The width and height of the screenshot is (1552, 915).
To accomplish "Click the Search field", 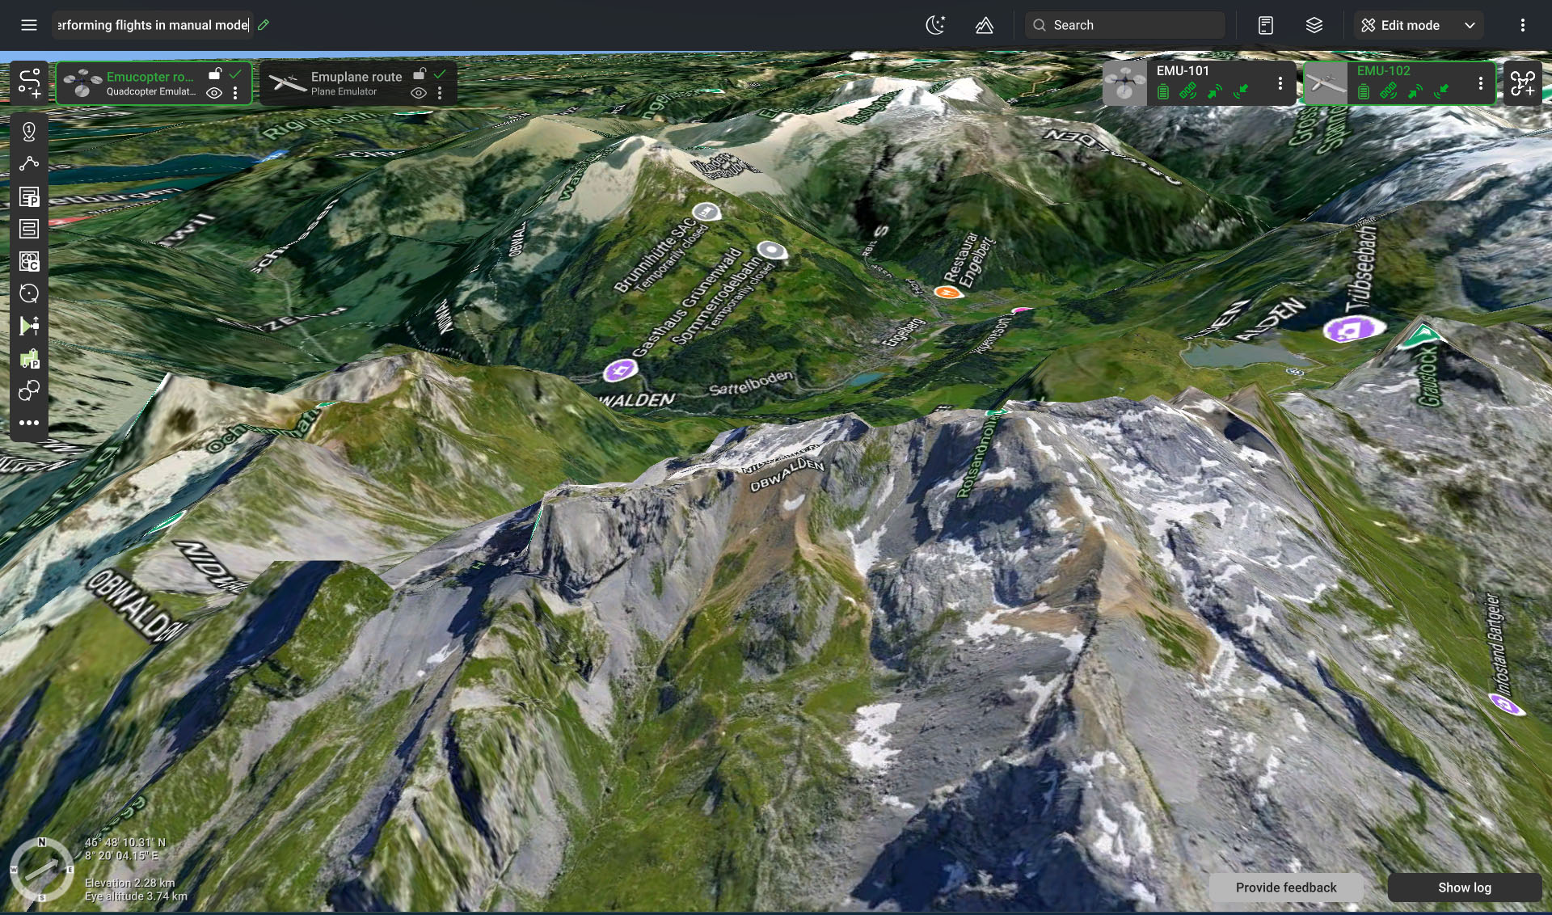I will (1125, 25).
